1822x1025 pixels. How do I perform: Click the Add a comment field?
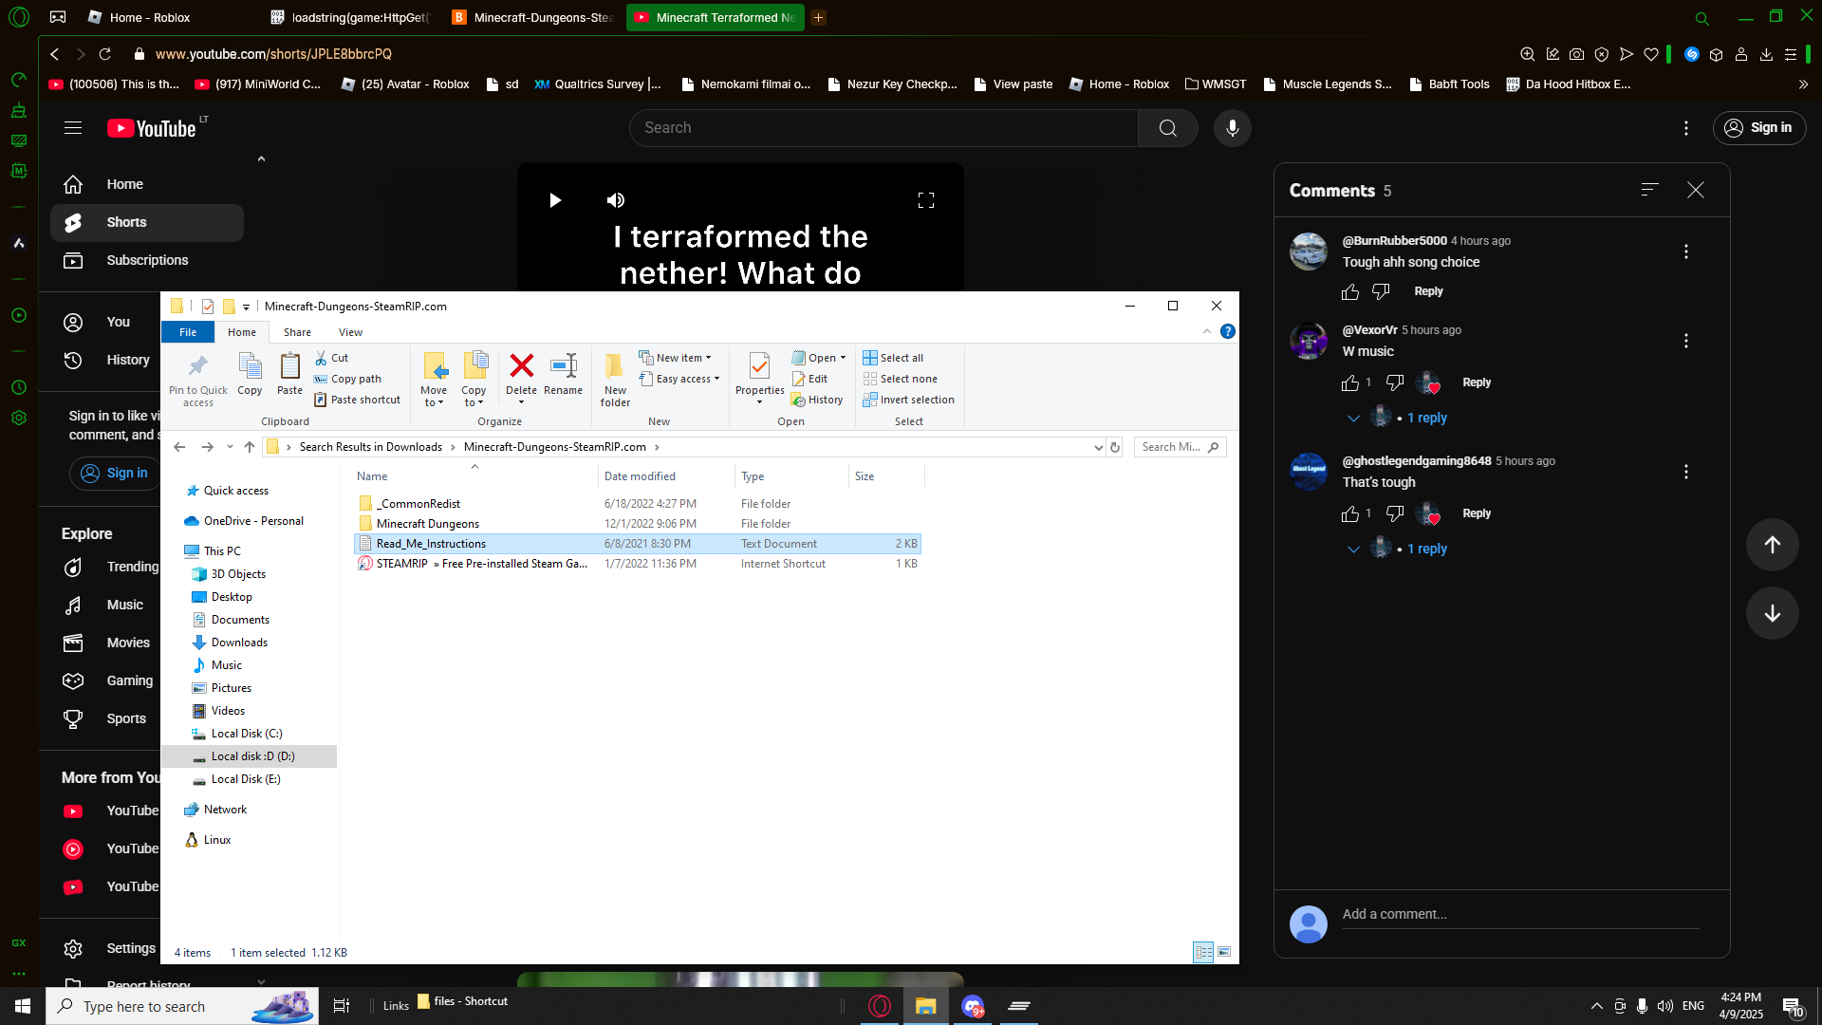(x=1519, y=914)
